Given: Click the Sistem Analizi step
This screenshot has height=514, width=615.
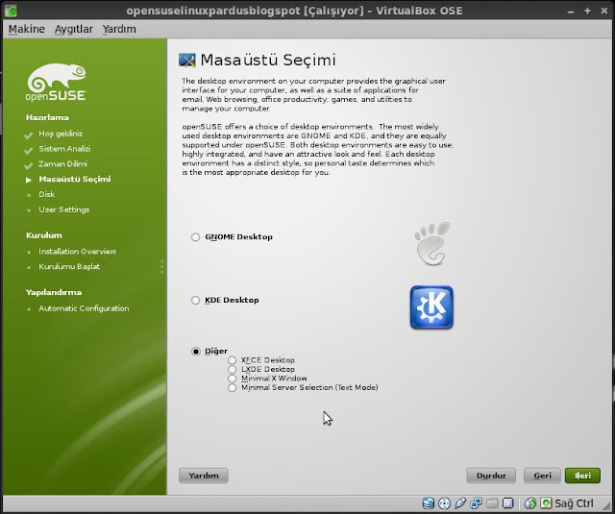Looking at the screenshot, I should [64, 149].
